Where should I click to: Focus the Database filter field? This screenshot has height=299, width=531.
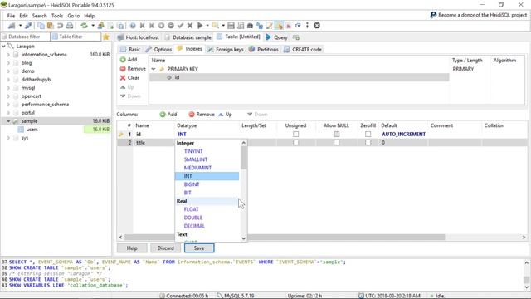(26, 37)
